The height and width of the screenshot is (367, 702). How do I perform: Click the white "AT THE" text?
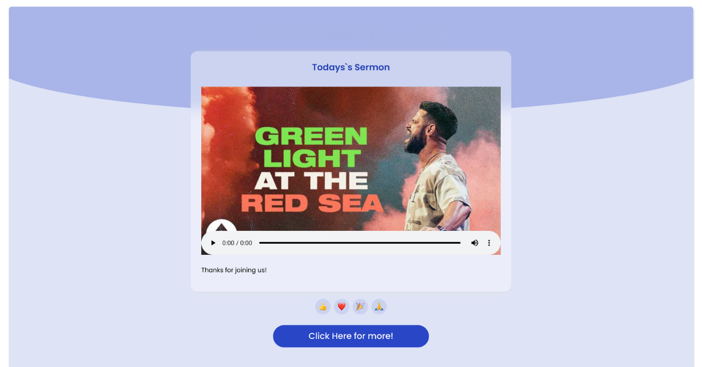coord(311,181)
